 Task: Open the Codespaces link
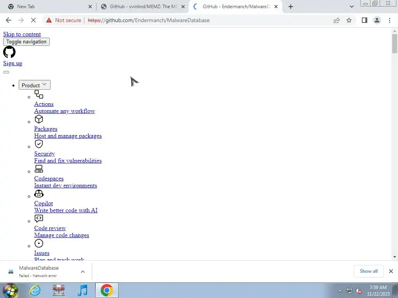click(49, 178)
